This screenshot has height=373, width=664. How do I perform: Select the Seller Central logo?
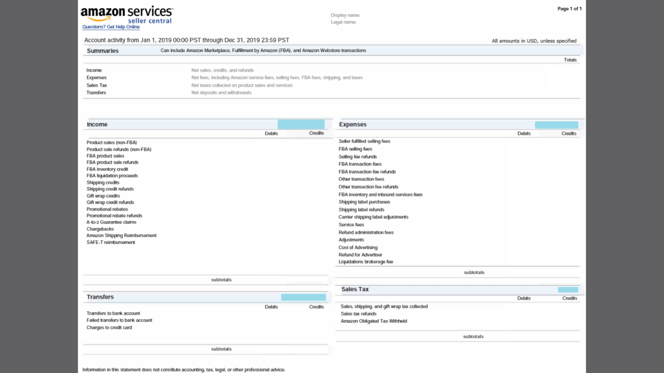tap(150, 21)
